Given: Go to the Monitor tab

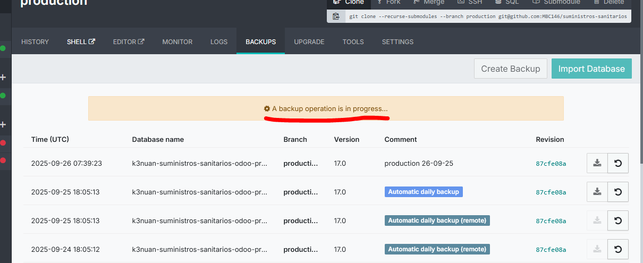Looking at the screenshot, I should point(177,42).
